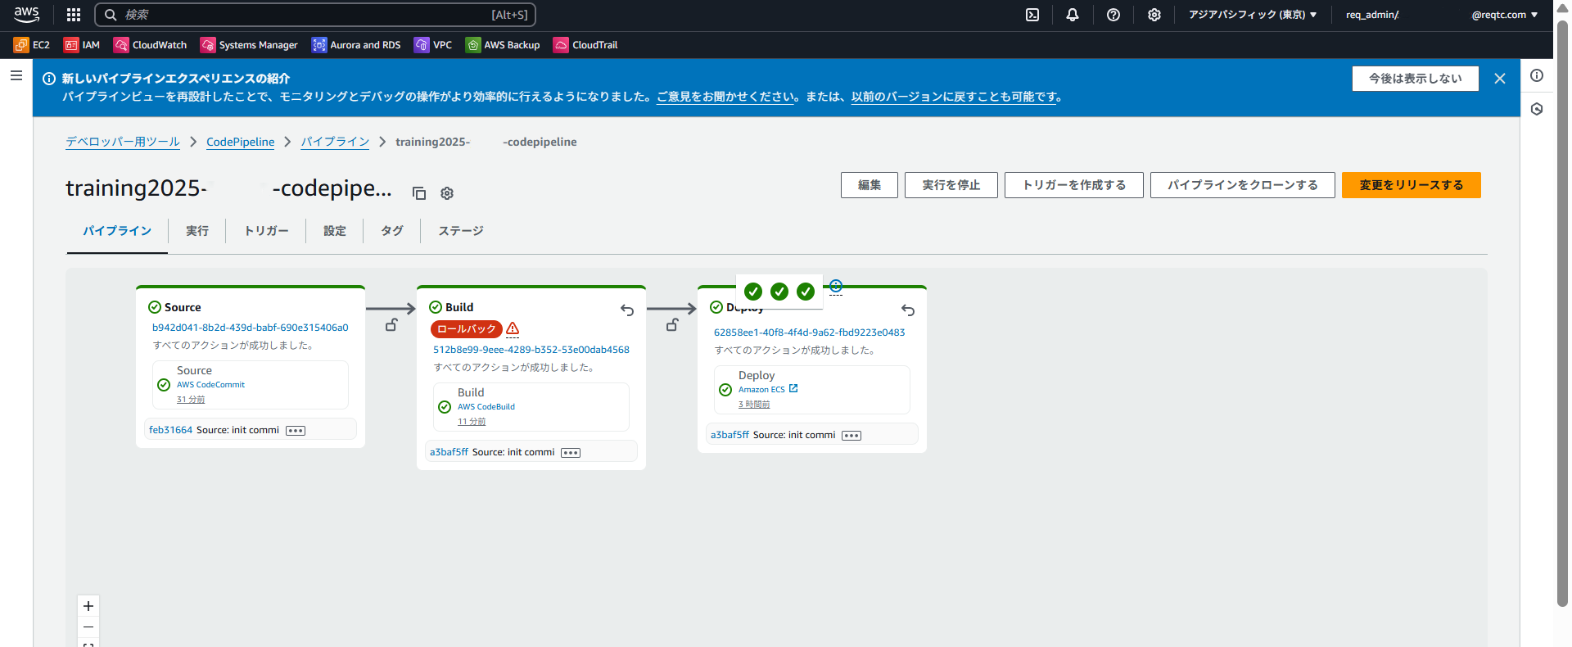Focus the top search field
This screenshot has height=647, width=1572.
click(315, 15)
